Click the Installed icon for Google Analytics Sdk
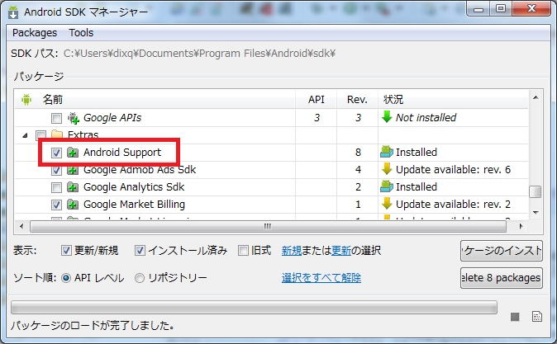The image size is (557, 344). coord(387,186)
